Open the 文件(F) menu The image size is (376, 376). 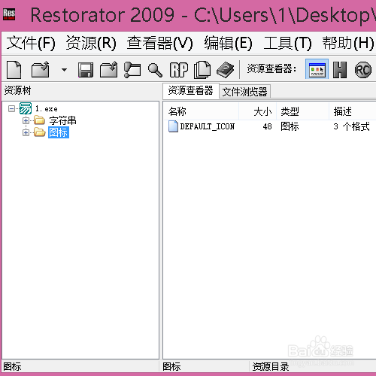point(31,43)
